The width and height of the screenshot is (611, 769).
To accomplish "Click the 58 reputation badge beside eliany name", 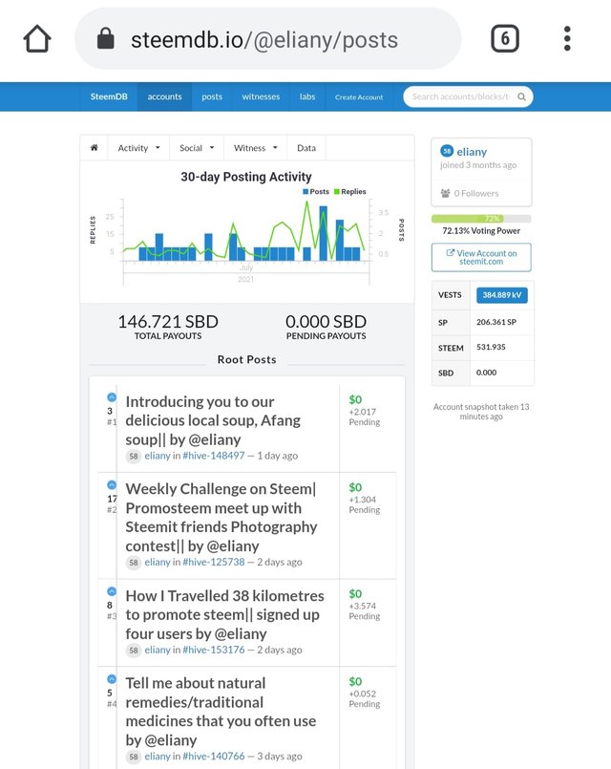I will [447, 151].
